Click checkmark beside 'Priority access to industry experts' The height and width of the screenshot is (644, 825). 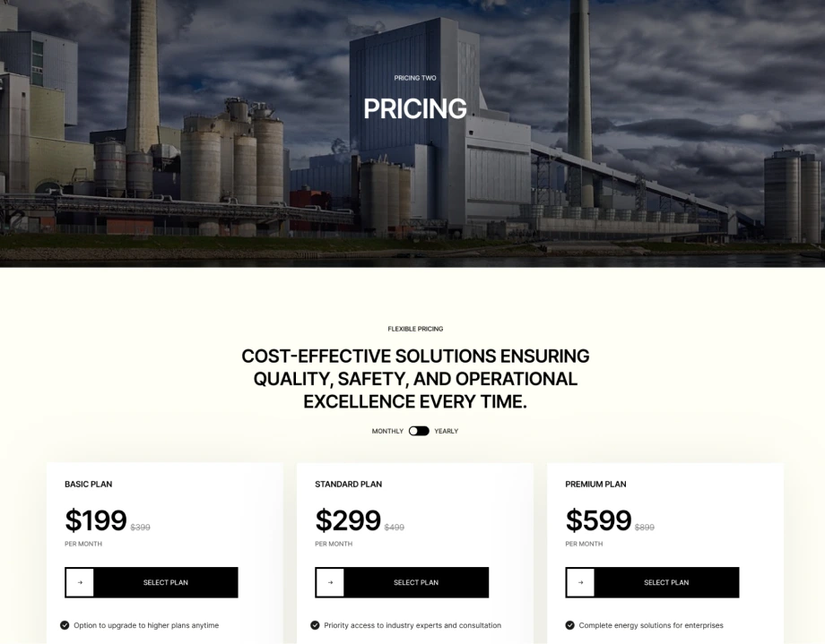315,625
